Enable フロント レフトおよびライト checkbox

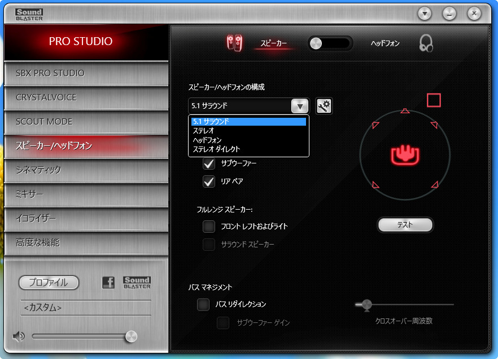click(209, 227)
